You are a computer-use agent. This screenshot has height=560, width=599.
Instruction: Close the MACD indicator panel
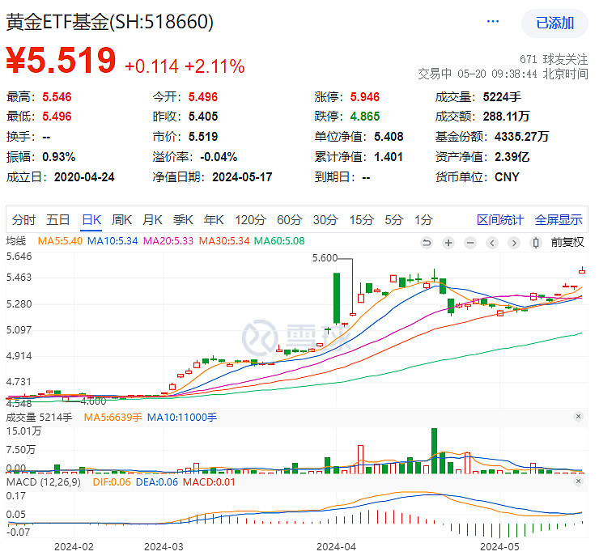point(579,482)
